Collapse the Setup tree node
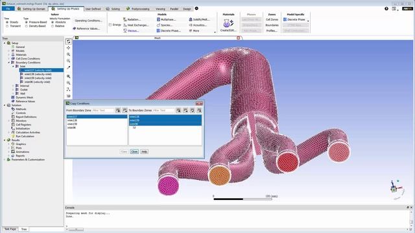 pos(5,43)
